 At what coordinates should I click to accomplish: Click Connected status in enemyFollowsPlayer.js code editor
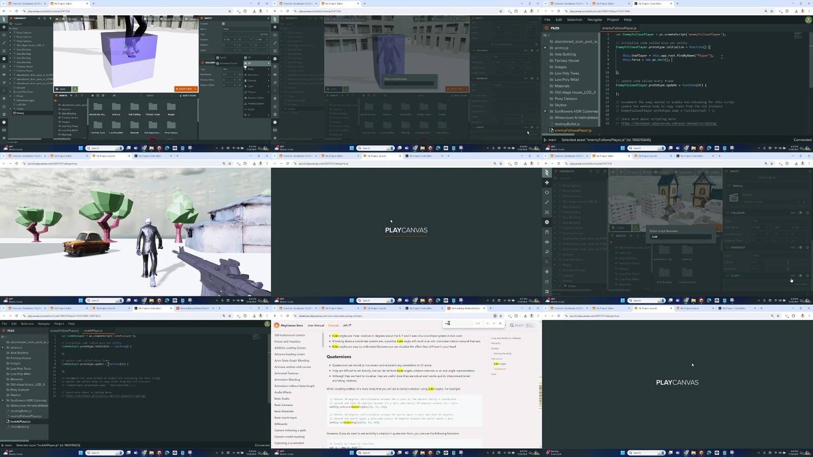802,140
